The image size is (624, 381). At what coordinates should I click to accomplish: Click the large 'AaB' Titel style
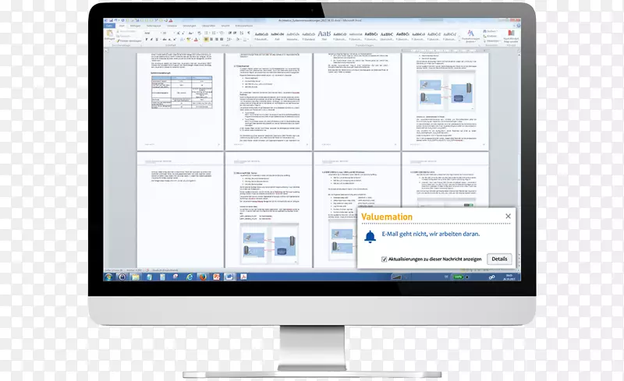pyautogui.click(x=324, y=35)
